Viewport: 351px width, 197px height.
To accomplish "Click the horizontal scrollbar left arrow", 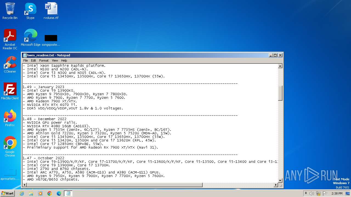I will point(25,185).
